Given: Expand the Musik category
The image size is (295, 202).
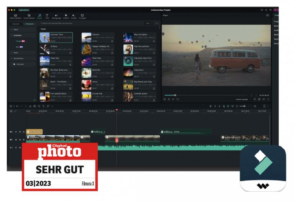Looking at the screenshot, I should point(23,53).
